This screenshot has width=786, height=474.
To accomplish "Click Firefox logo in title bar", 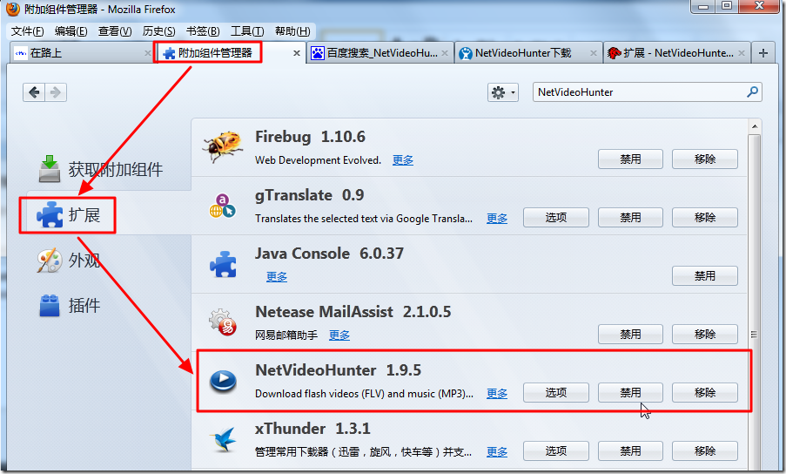I will [x=13, y=9].
